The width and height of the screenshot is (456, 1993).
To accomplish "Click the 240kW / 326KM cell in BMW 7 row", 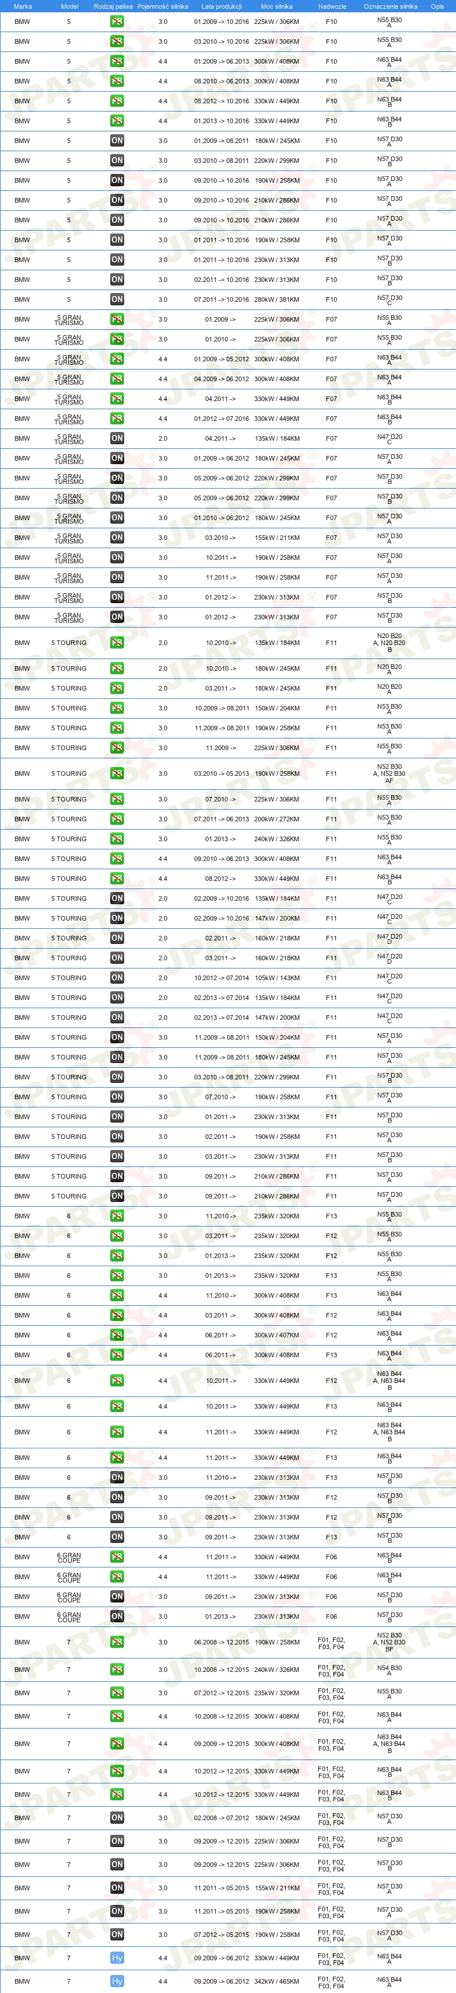I will (x=277, y=1670).
